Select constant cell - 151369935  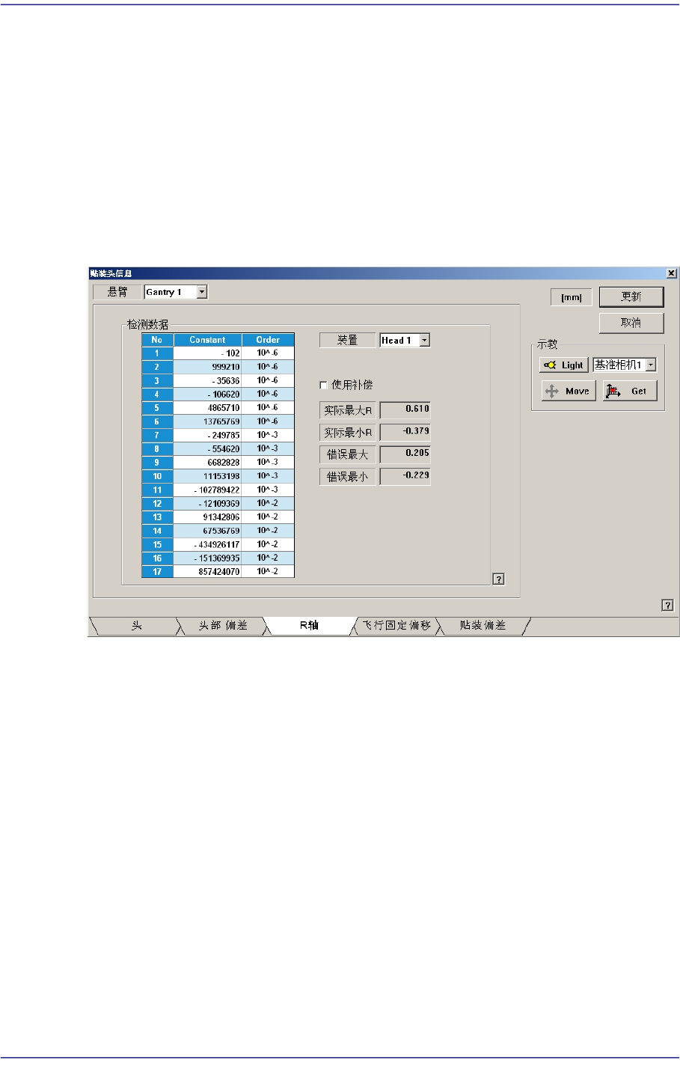[x=207, y=558]
